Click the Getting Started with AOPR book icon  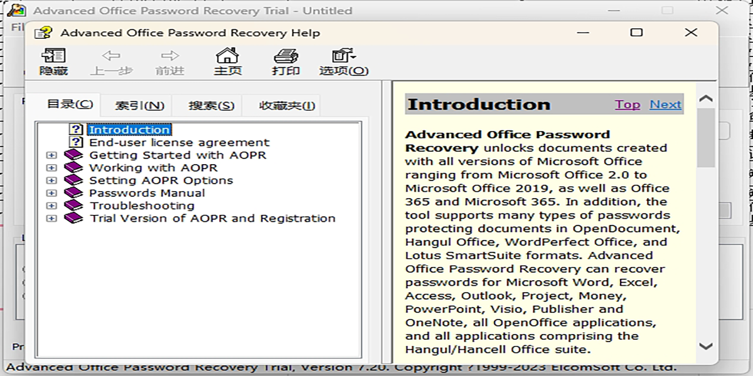pos(73,155)
